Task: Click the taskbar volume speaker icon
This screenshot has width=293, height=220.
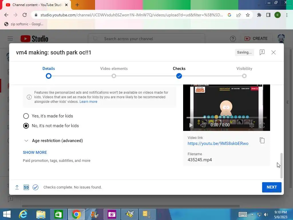Action: (266, 214)
